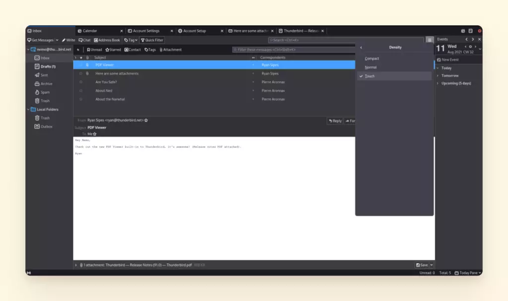Image resolution: width=508 pixels, height=301 pixels.
Task: Open the Tag dropdown in toolbar
Action: click(x=131, y=40)
